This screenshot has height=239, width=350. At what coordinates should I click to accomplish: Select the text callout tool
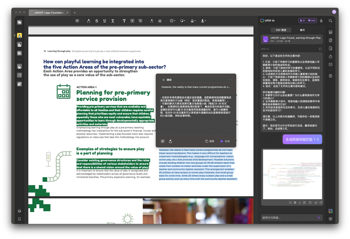140,21
